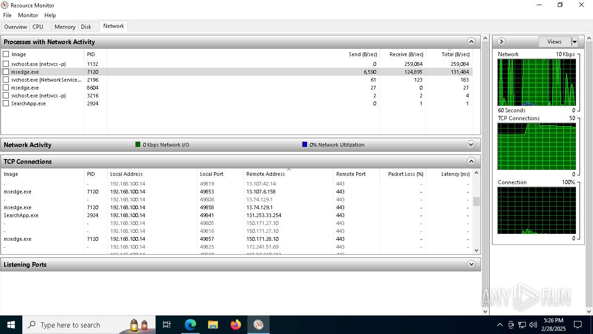Collapse the graphs pane arrow

click(x=501, y=42)
